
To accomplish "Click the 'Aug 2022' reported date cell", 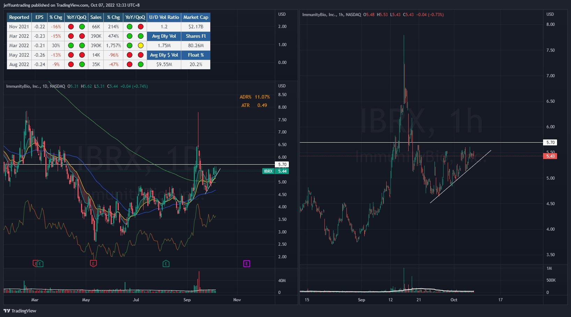I will coord(19,64).
